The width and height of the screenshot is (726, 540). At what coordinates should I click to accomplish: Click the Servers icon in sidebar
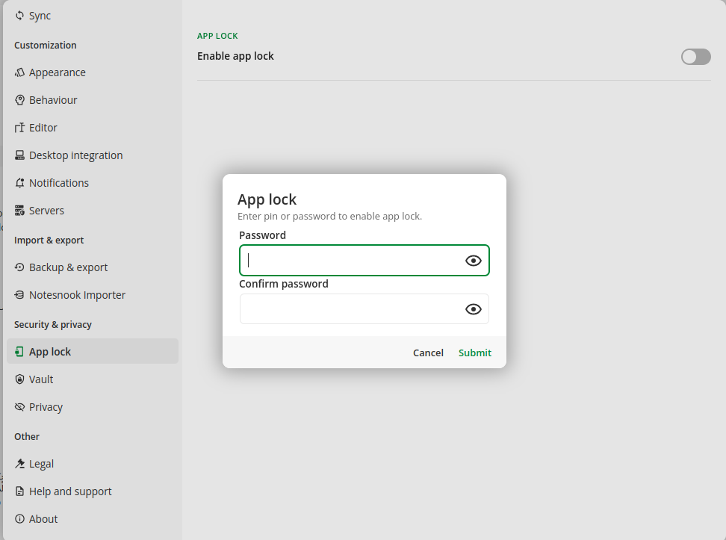(x=19, y=211)
